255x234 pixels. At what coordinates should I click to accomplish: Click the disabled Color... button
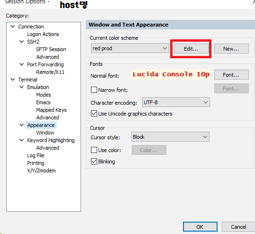point(149,150)
